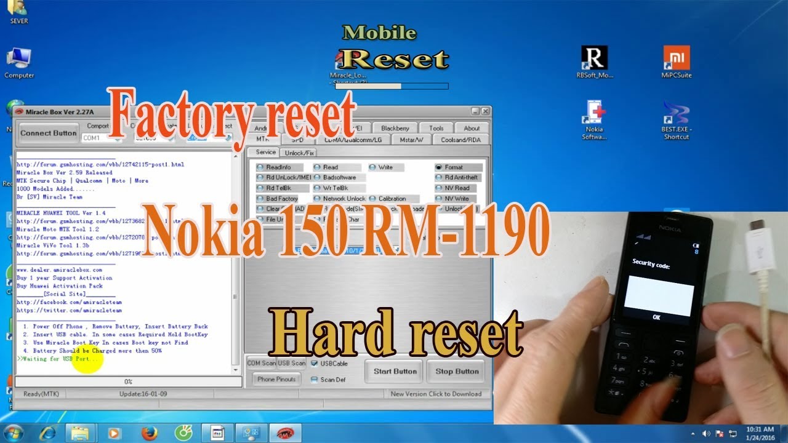Viewport: 788px width, 443px height.
Task: Click New Version Click to Download
Action: tap(436, 394)
